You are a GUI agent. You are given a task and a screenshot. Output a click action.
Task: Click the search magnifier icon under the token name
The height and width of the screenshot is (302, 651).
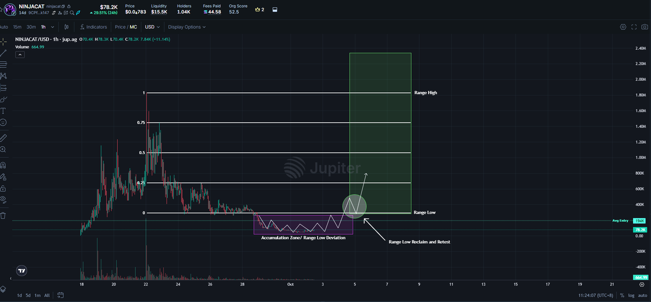coord(72,13)
